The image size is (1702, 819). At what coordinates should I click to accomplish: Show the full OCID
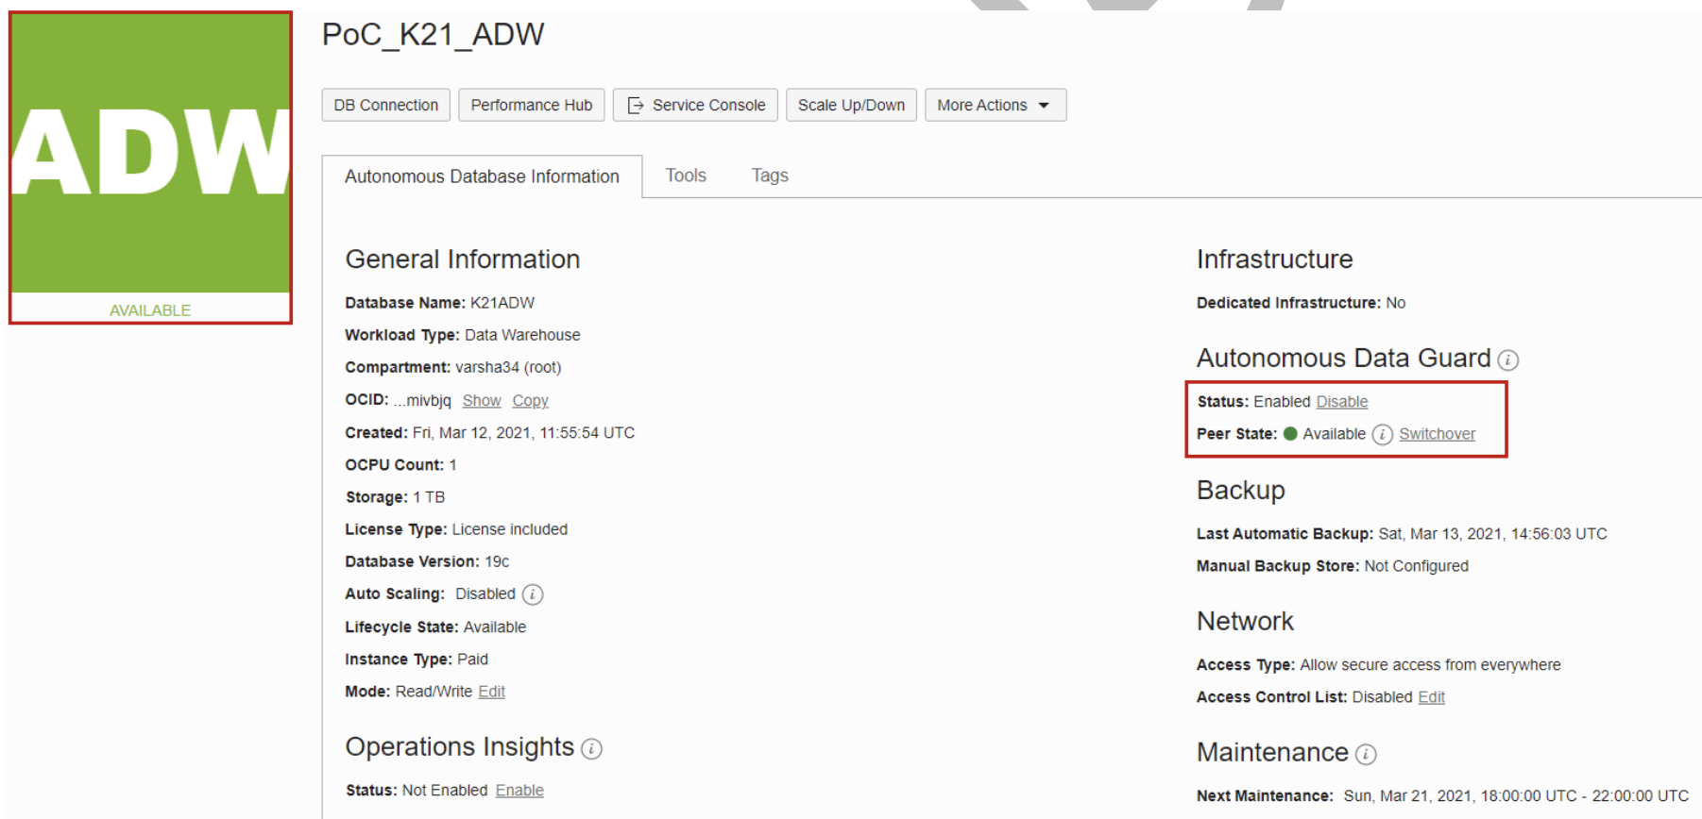(x=481, y=401)
